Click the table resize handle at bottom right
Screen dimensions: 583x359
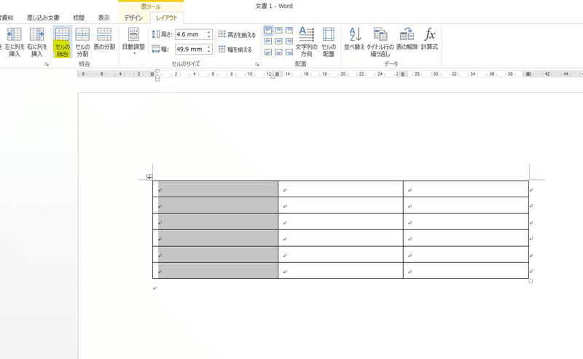pyautogui.click(x=531, y=281)
